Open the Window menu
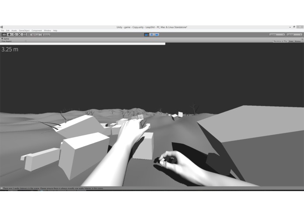304x216 pixels. tap(48, 31)
